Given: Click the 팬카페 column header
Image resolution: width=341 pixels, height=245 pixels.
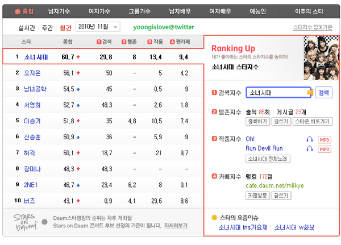Looking at the screenshot, I should (x=180, y=41).
